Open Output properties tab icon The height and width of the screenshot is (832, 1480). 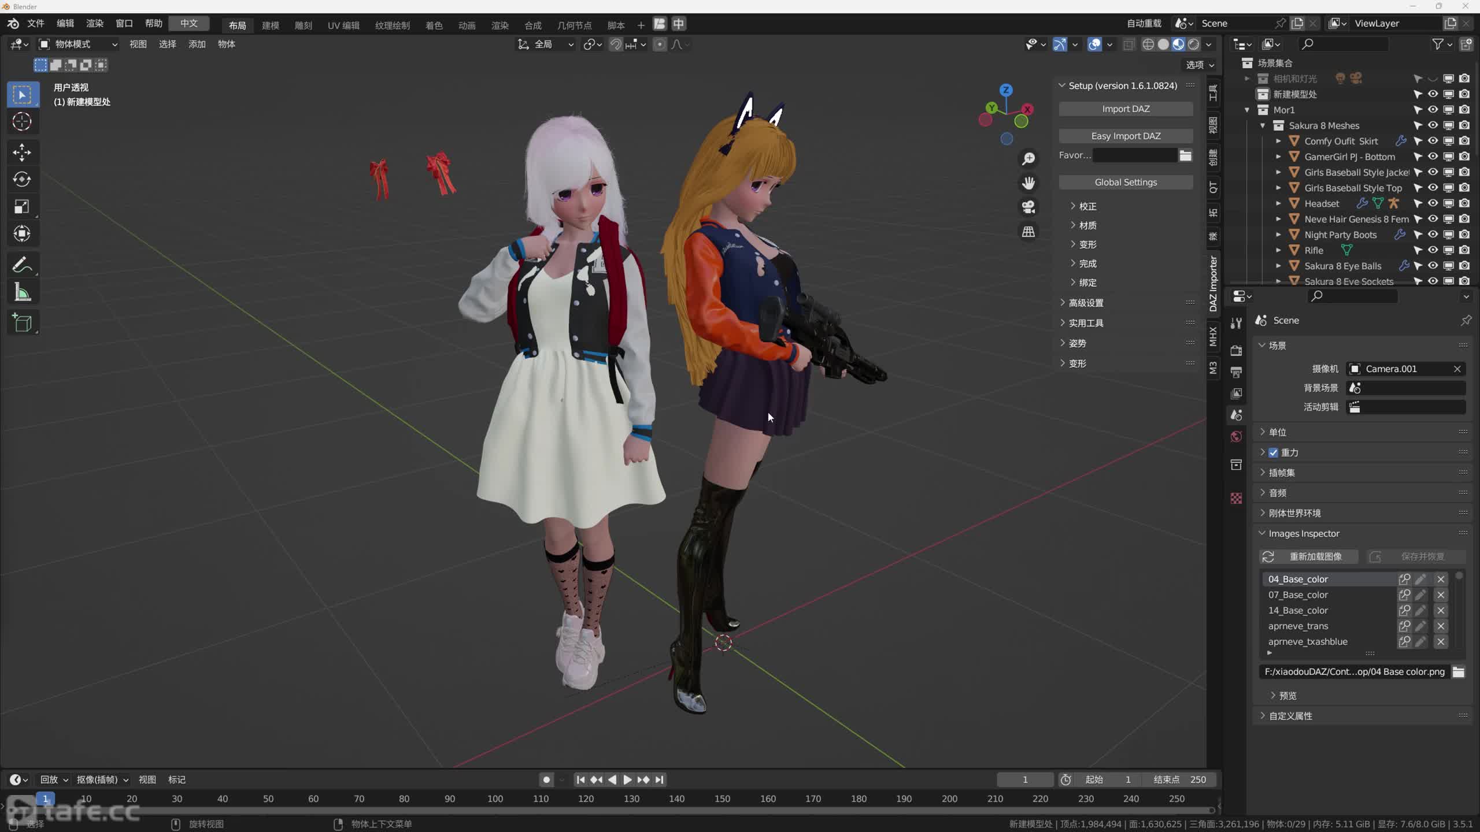[x=1236, y=372]
